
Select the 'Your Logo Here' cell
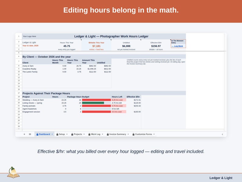coord(29,36)
